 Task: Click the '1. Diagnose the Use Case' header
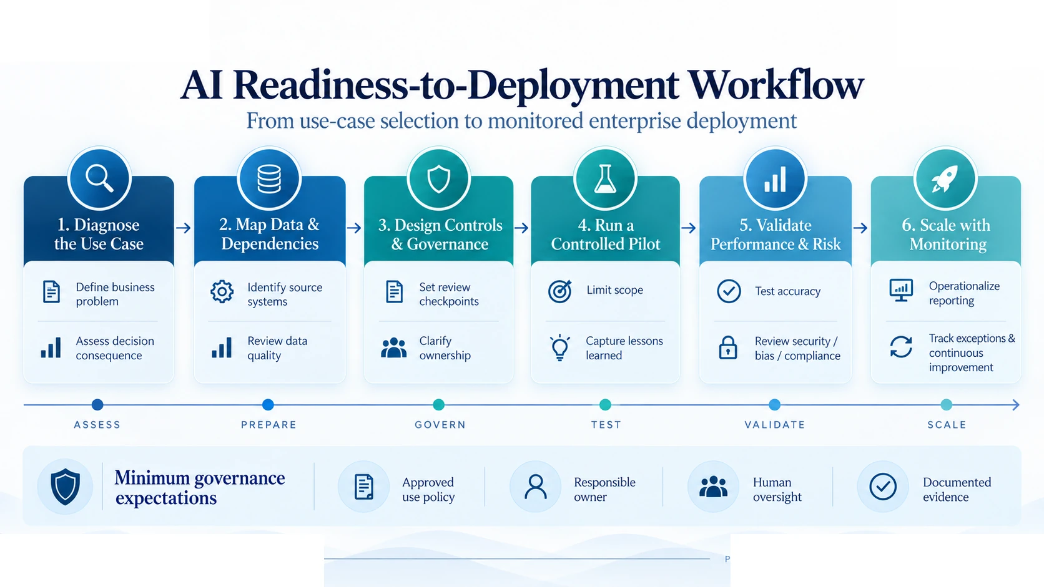coord(99,234)
